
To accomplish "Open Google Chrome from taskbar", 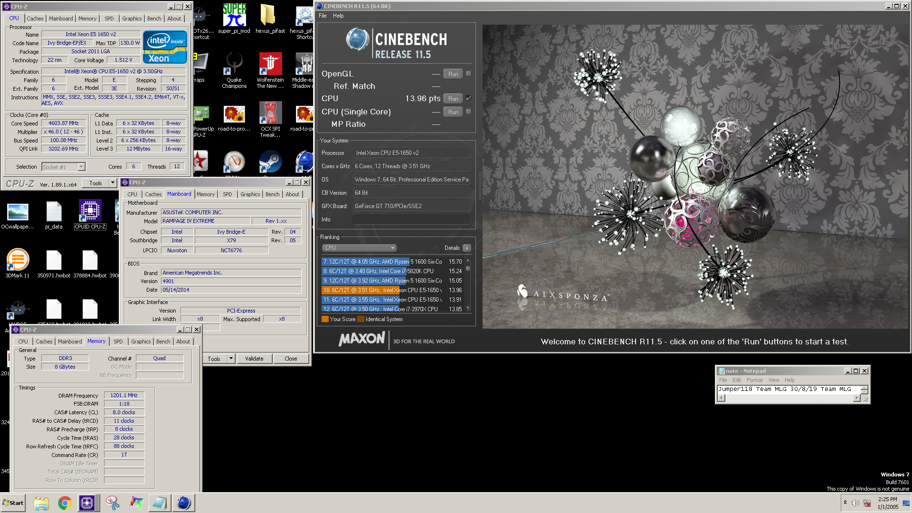I will [65, 503].
